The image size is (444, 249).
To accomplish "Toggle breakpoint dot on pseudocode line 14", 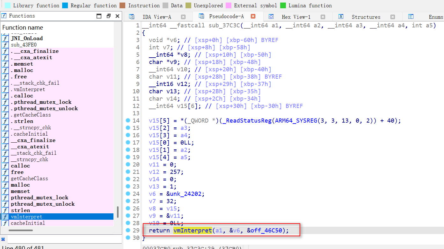I will tap(128, 120).
